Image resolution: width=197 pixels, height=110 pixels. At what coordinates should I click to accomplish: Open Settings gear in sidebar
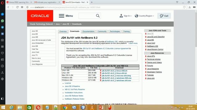[2, 79]
